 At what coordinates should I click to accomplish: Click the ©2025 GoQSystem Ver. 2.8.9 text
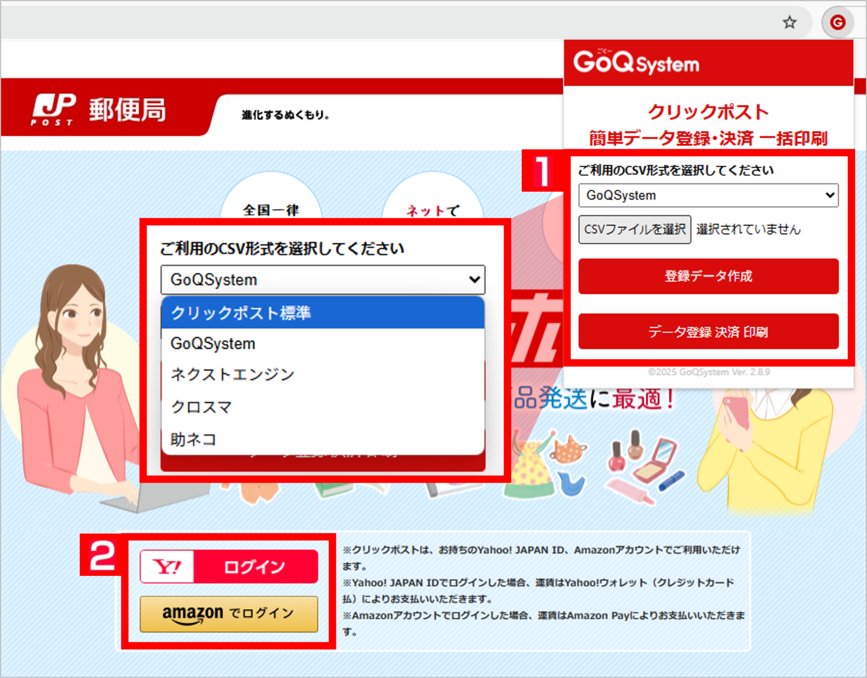tap(710, 372)
